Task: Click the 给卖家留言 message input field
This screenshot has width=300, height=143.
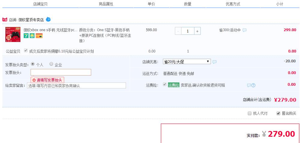Action: 76,85
